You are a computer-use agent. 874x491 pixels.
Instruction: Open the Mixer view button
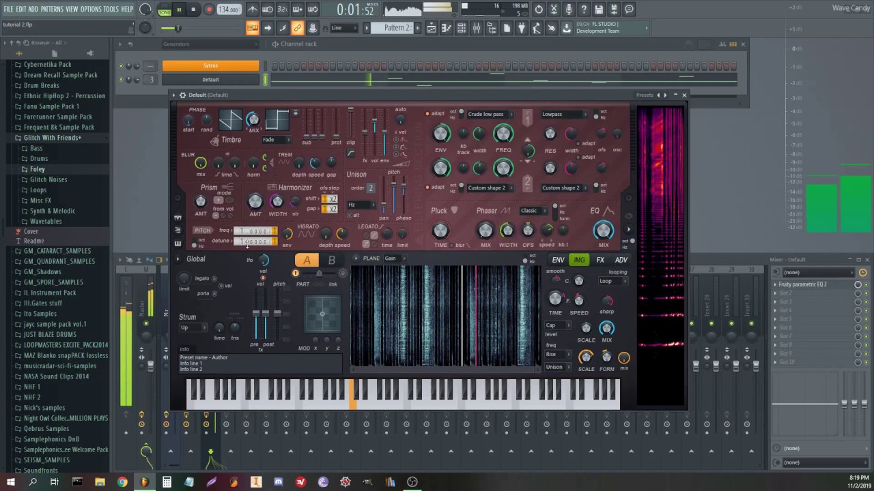coord(477,28)
